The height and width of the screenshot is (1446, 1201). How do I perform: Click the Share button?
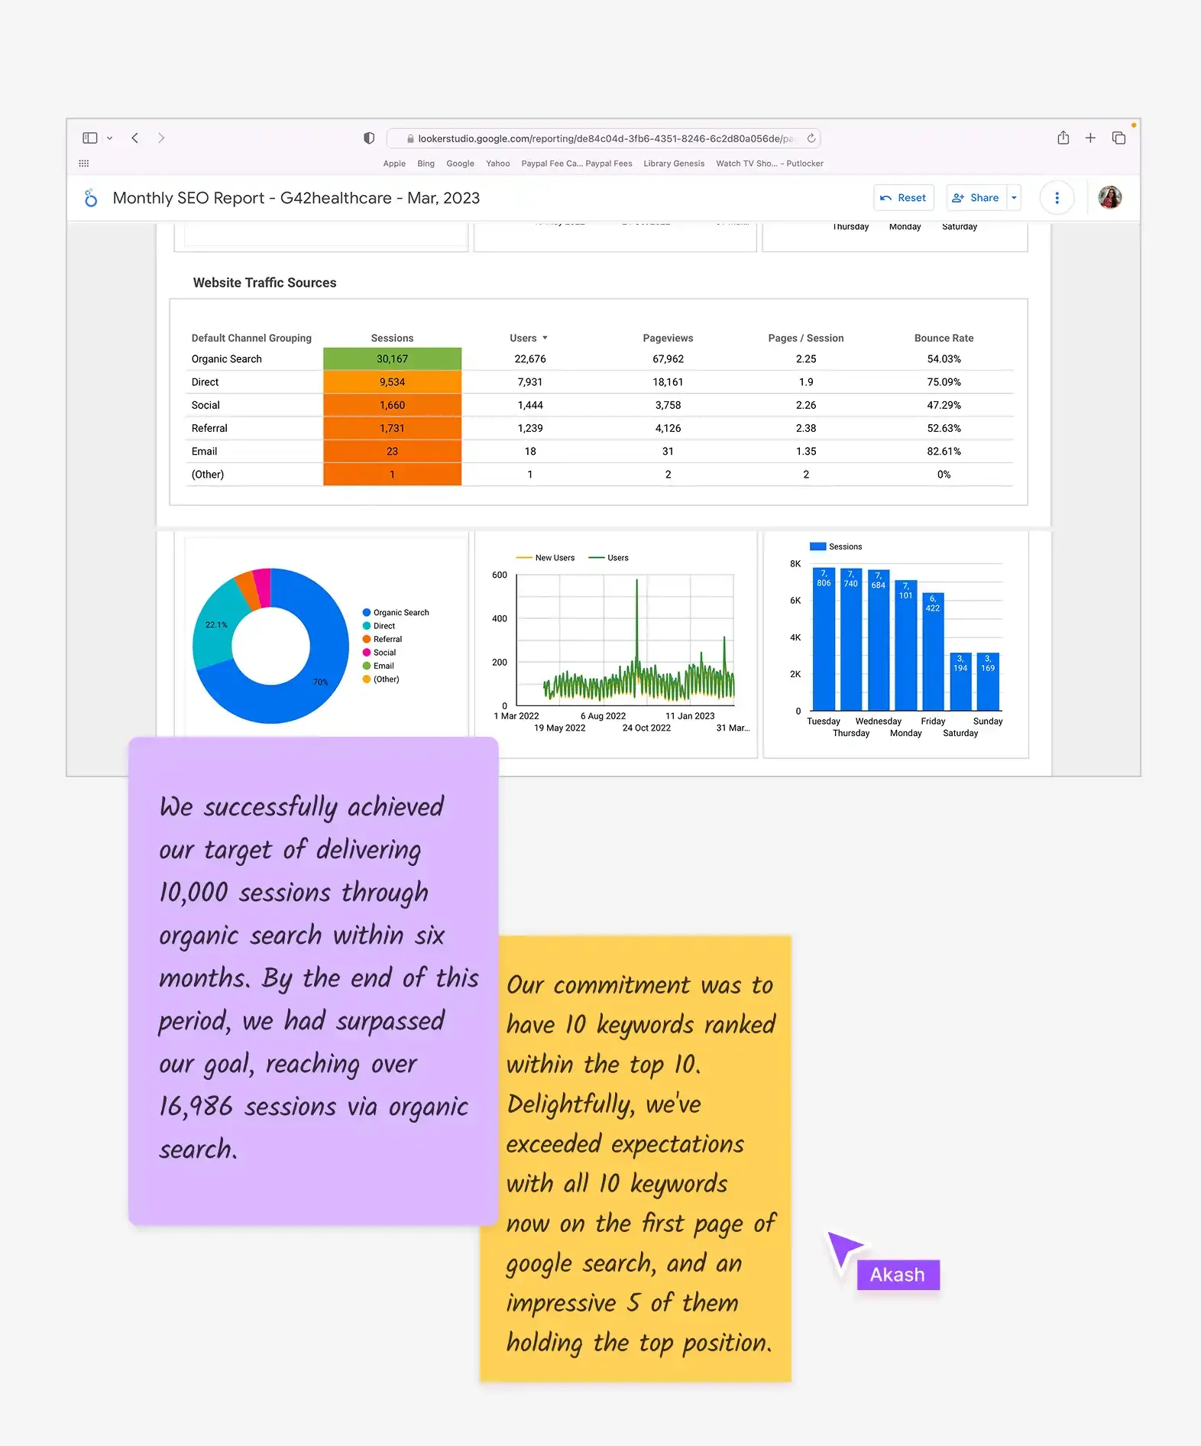[x=976, y=198]
